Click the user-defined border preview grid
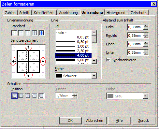Screen dimensions: 159x129 [x=28, y=62]
